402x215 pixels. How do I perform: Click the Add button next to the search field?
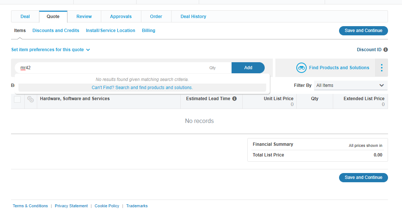click(x=248, y=68)
